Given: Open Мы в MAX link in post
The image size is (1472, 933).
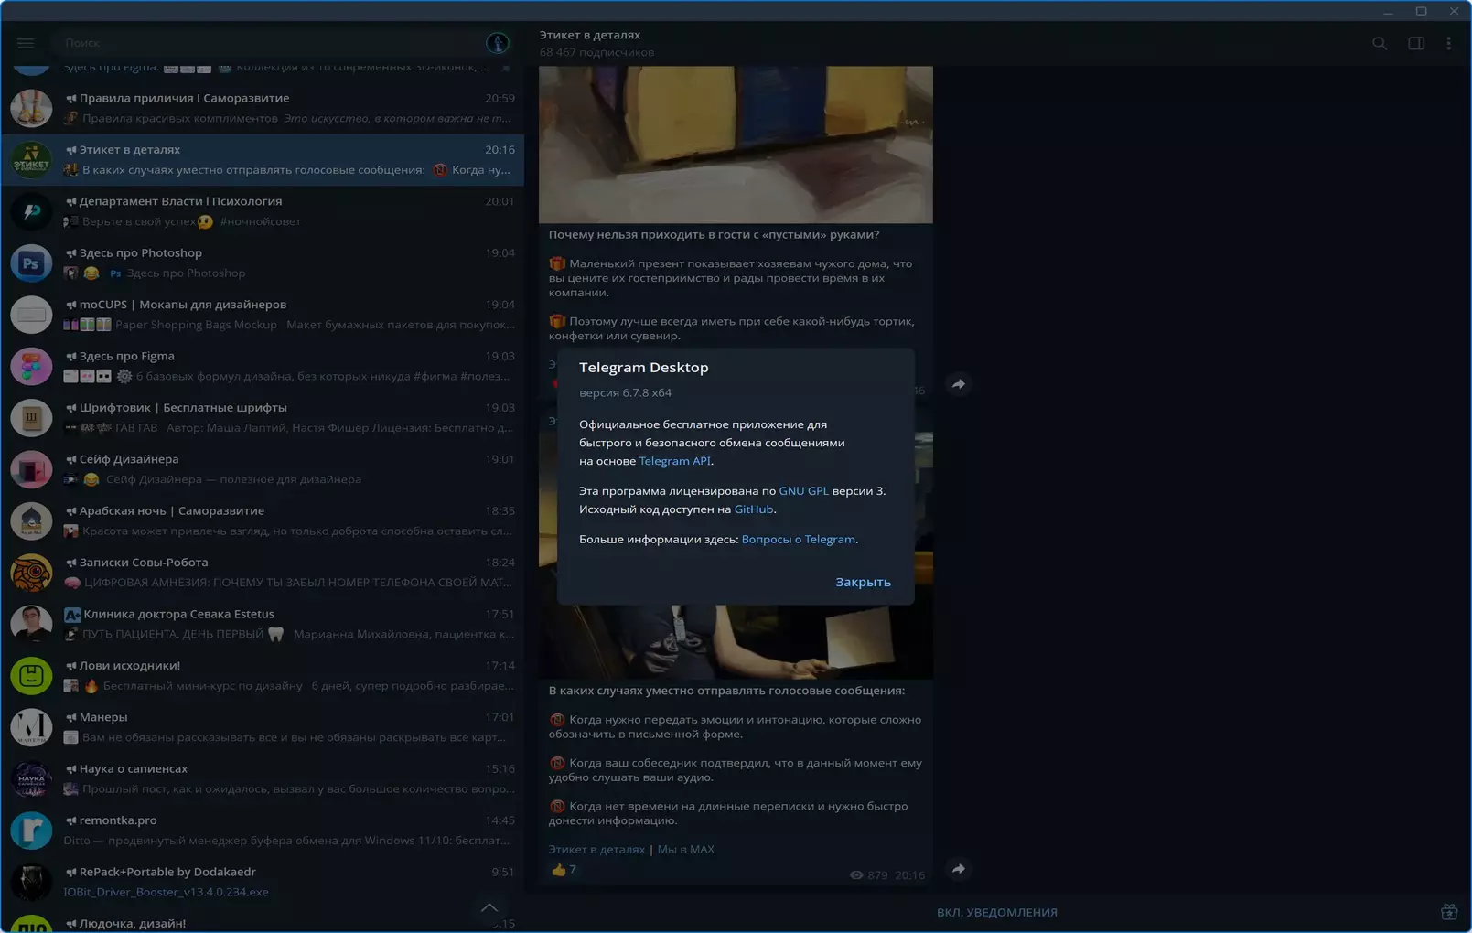Looking at the screenshot, I should click(x=686, y=850).
